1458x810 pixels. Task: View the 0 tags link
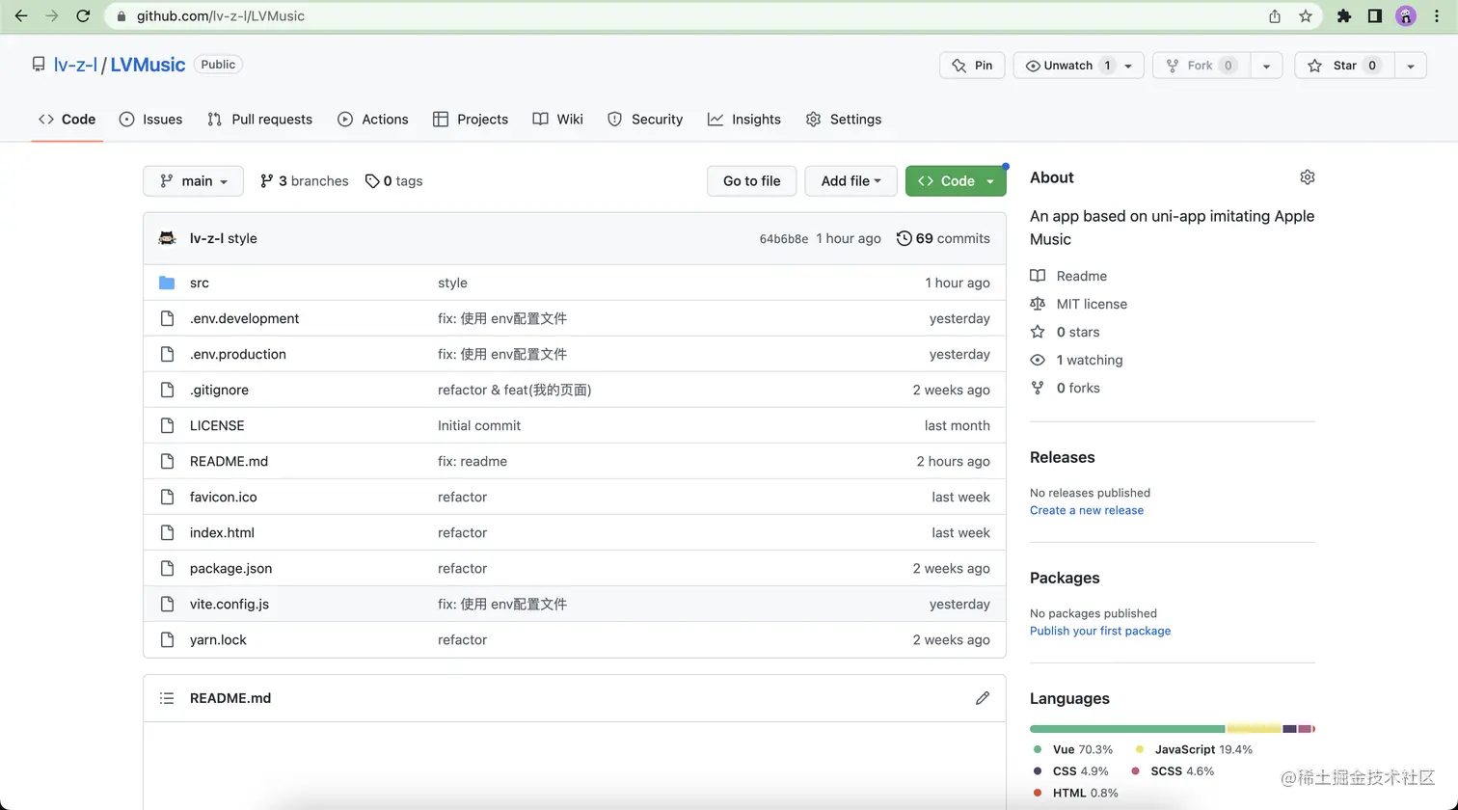pos(393,181)
